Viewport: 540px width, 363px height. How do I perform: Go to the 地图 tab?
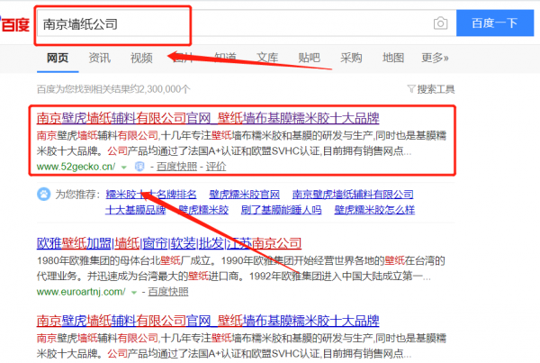[393, 58]
